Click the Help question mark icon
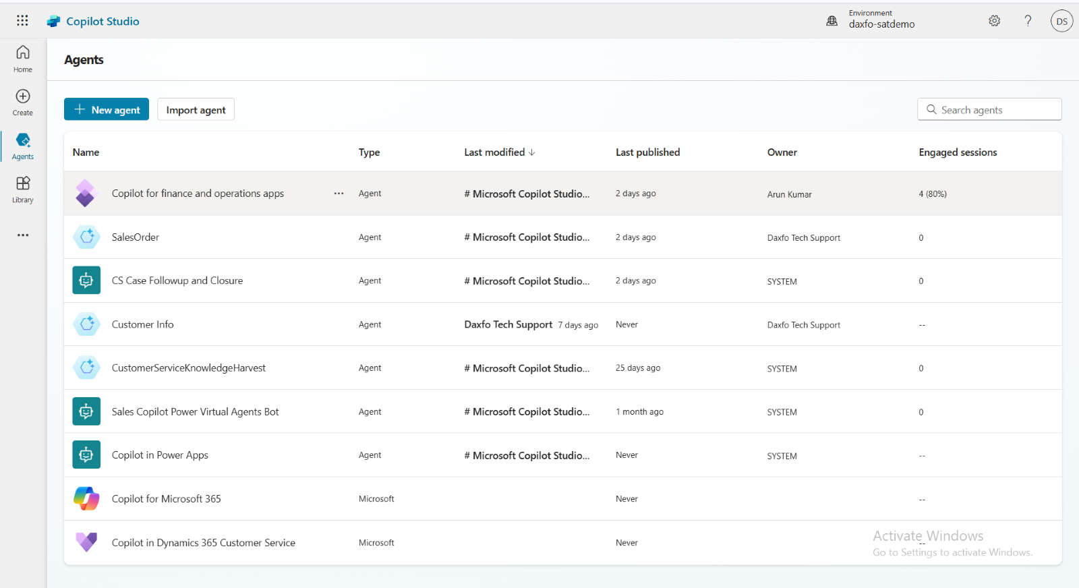This screenshot has height=588, width=1079. click(x=1028, y=21)
